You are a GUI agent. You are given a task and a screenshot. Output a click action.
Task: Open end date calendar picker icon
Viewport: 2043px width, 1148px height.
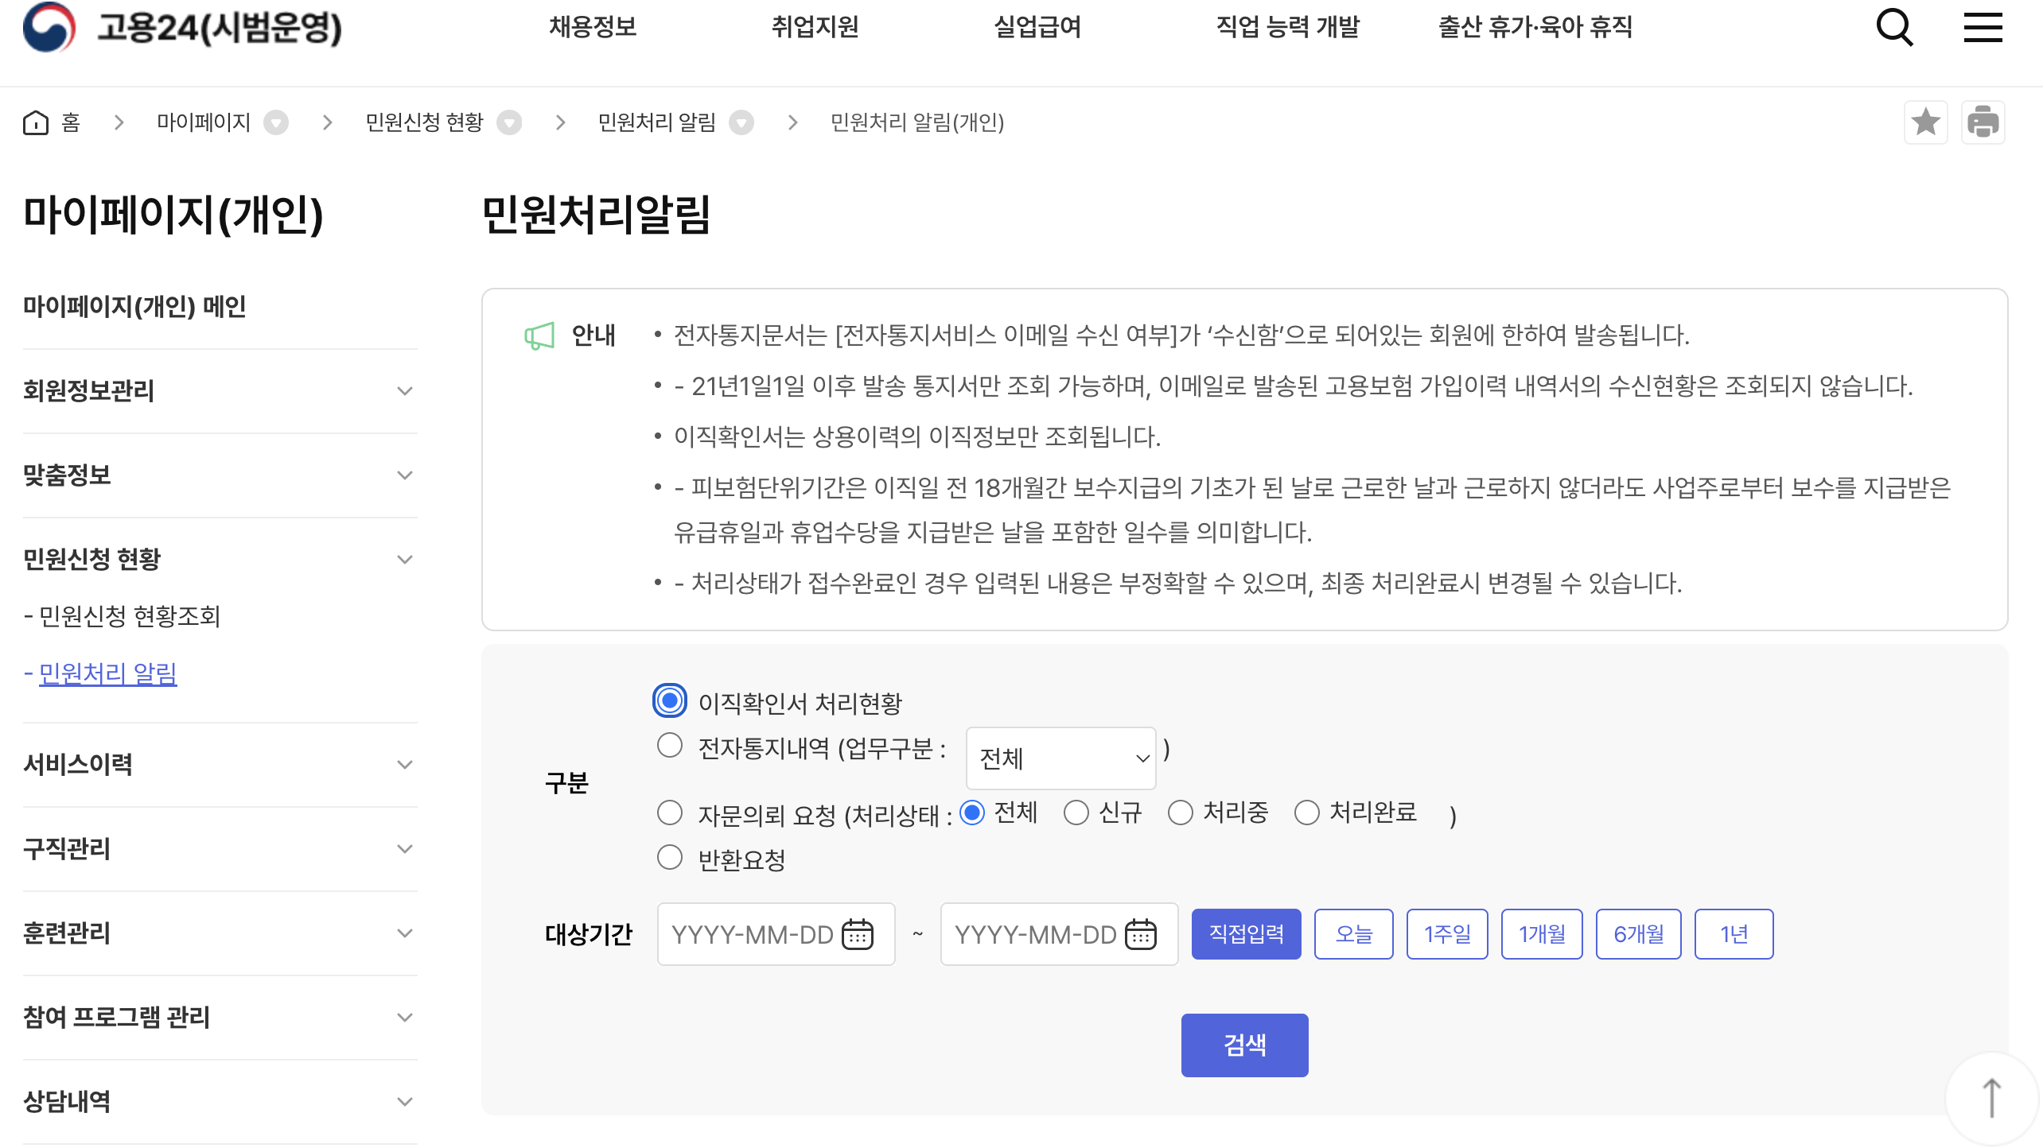(x=1140, y=934)
